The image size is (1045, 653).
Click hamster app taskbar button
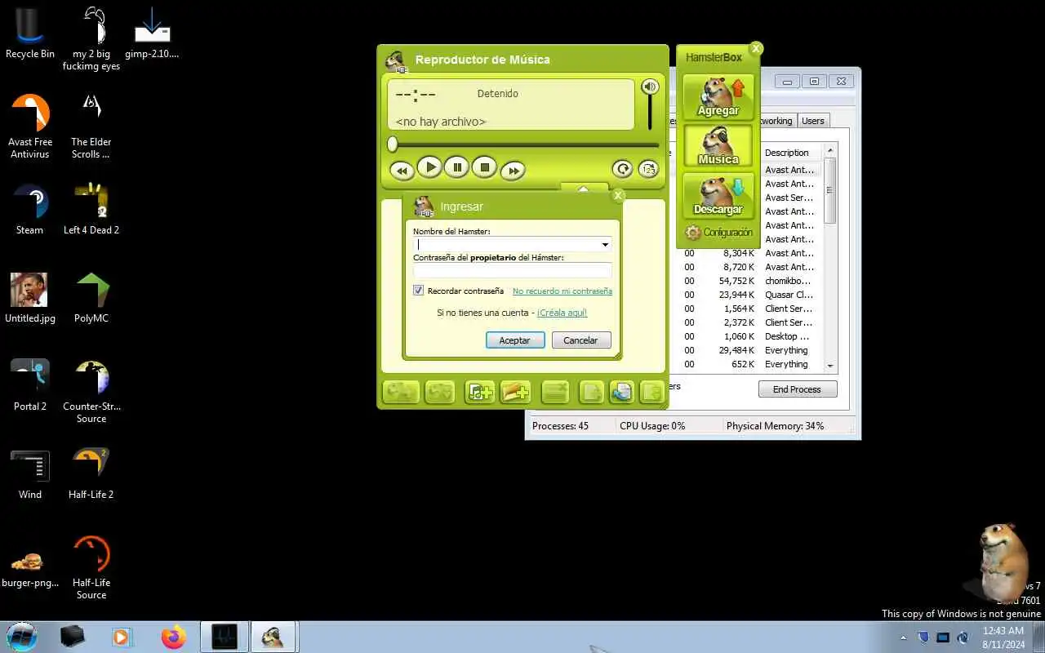coord(273,637)
